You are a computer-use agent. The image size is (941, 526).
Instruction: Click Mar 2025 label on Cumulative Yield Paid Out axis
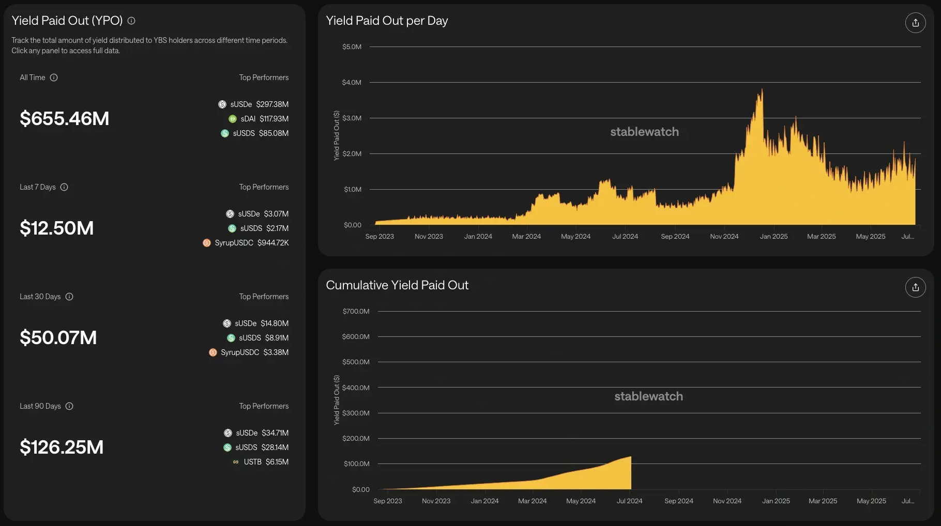point(823,501)
